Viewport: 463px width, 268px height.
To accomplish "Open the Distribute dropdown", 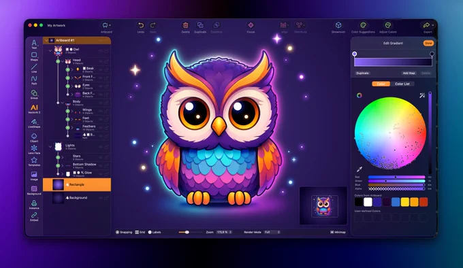I will (x=300, y=25).
